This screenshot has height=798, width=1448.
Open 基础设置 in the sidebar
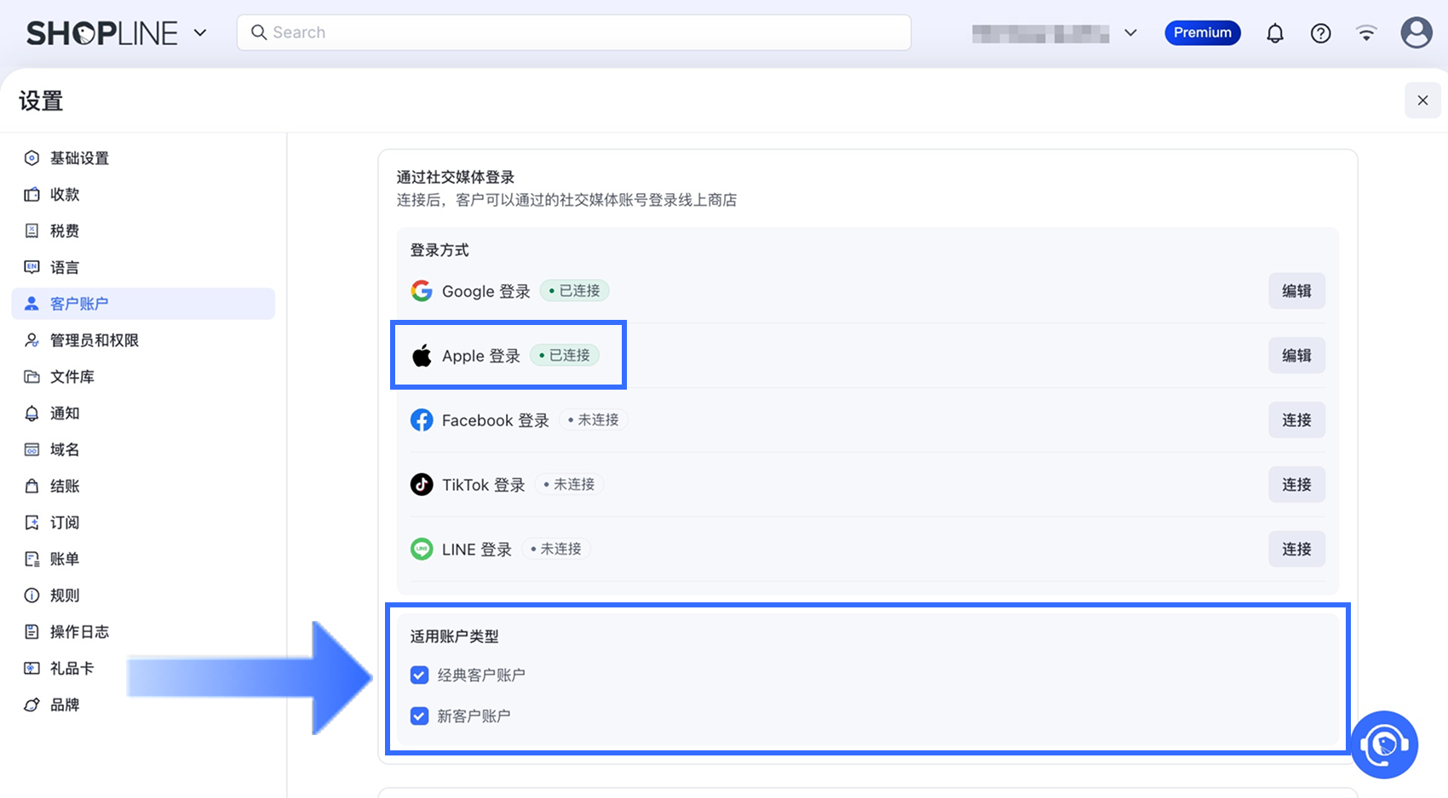coord(79,158)
